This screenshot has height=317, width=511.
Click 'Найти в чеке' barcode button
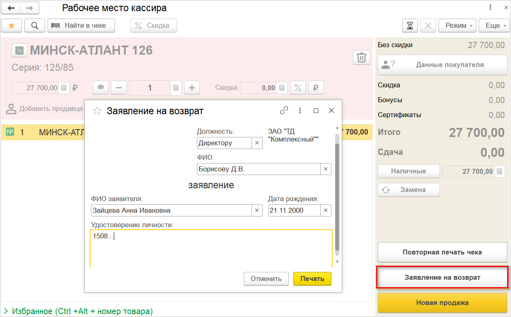pyautogui.click(x=81, y=26)
